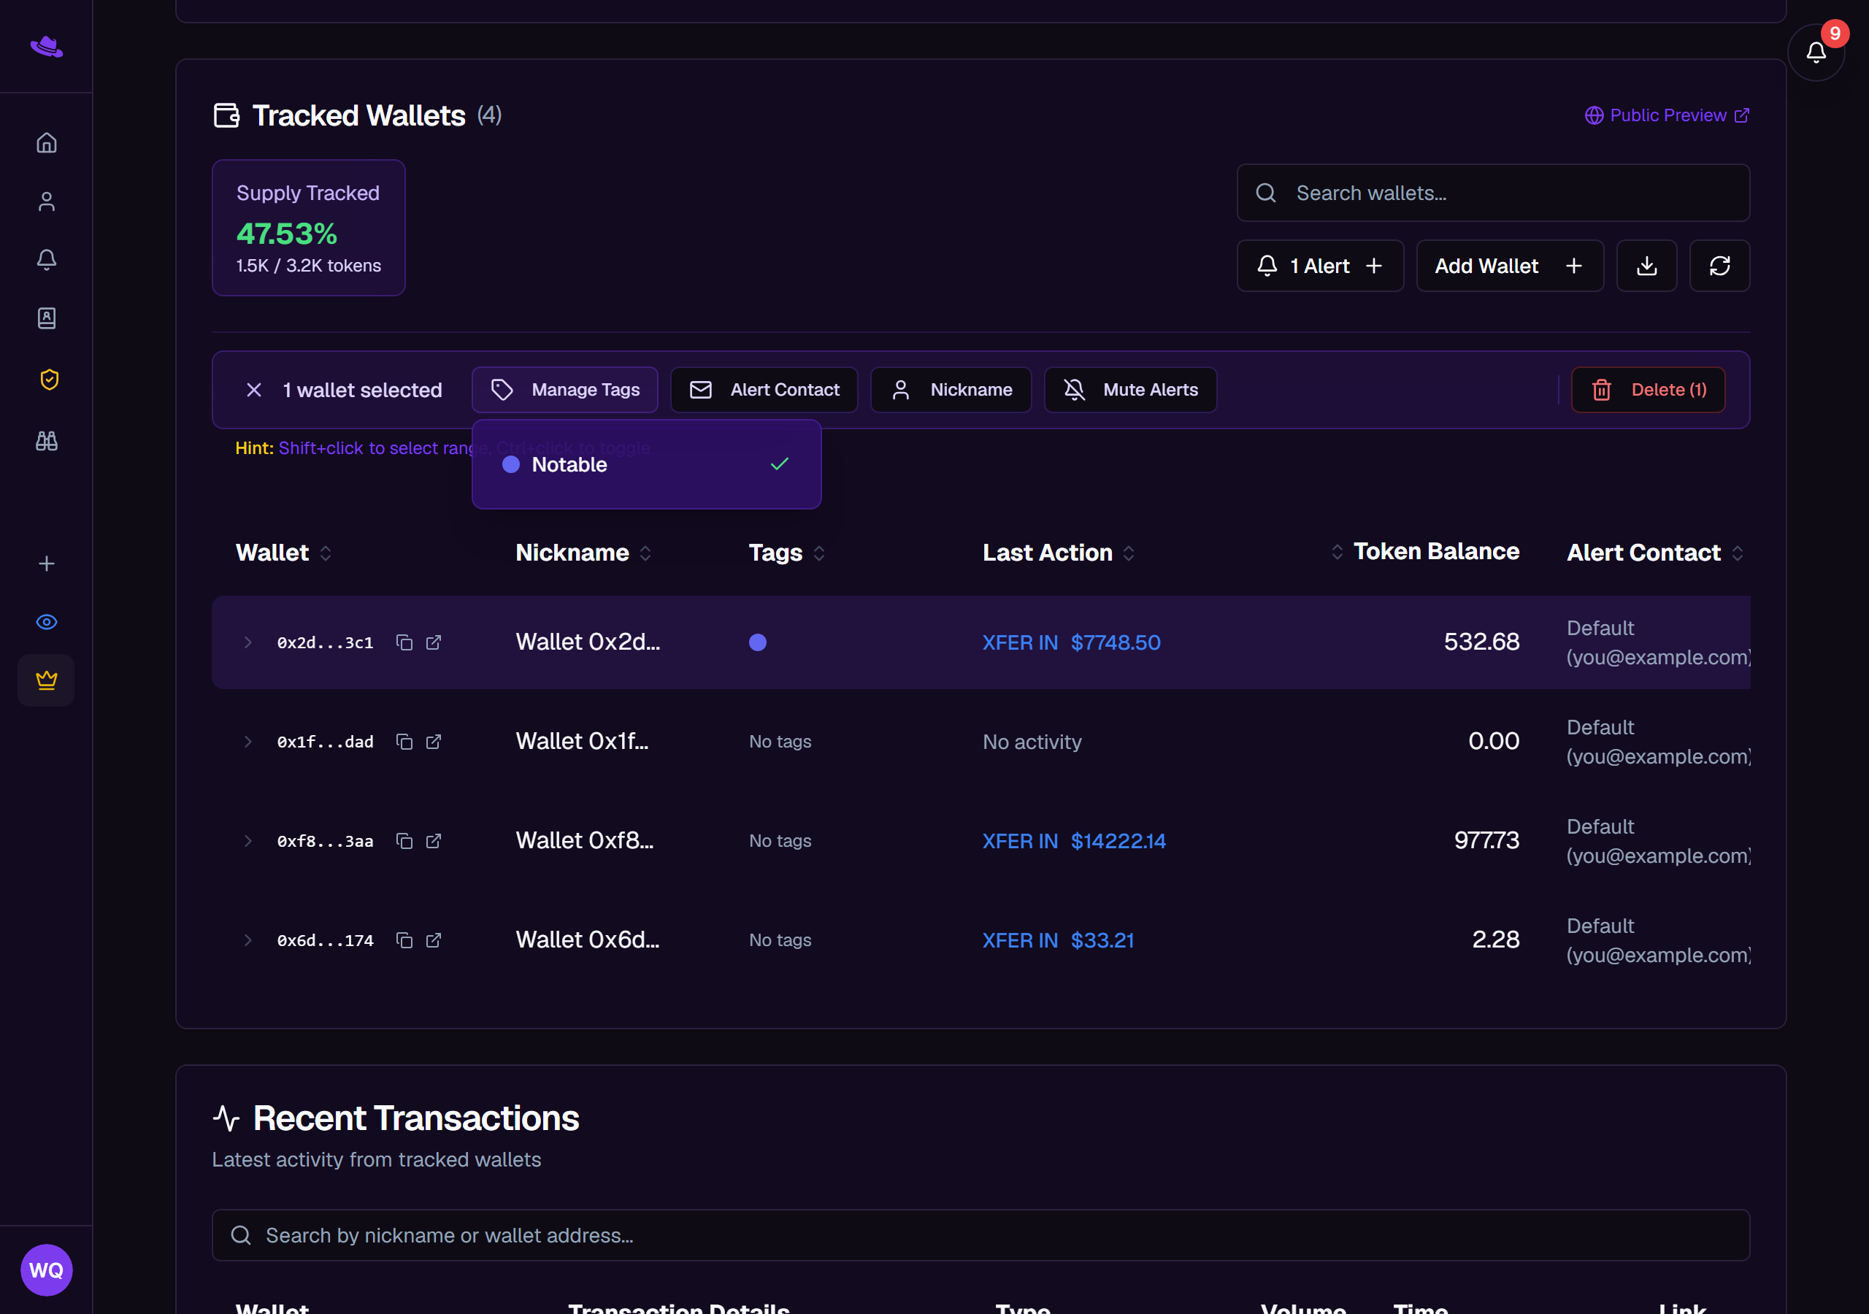Open the crown icon in sidebar
The height and width of the screenshot is (1314, 1869).
[45, 680]
